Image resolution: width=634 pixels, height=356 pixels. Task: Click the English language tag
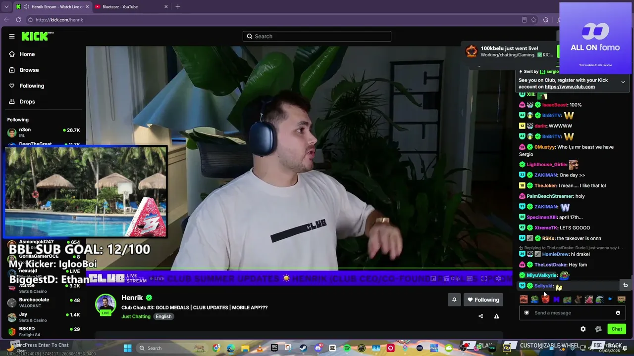pos(163,316)
